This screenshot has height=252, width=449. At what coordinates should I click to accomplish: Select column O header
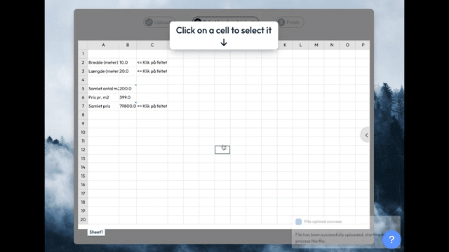347,45
